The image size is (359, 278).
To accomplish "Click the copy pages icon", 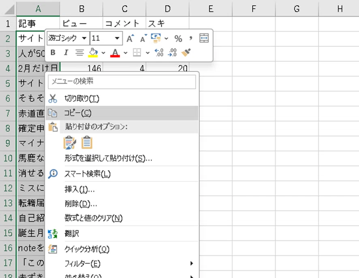I will point(53,113).
